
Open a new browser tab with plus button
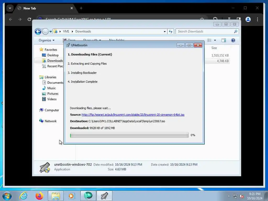tap(81, 8)
